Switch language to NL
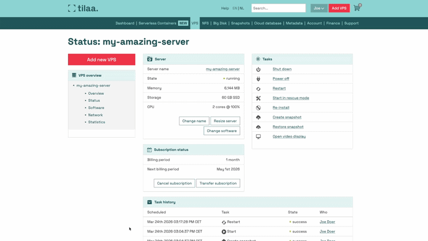Image resolution: width=428 pixels, height=241 pixels. tap(242, 8)
